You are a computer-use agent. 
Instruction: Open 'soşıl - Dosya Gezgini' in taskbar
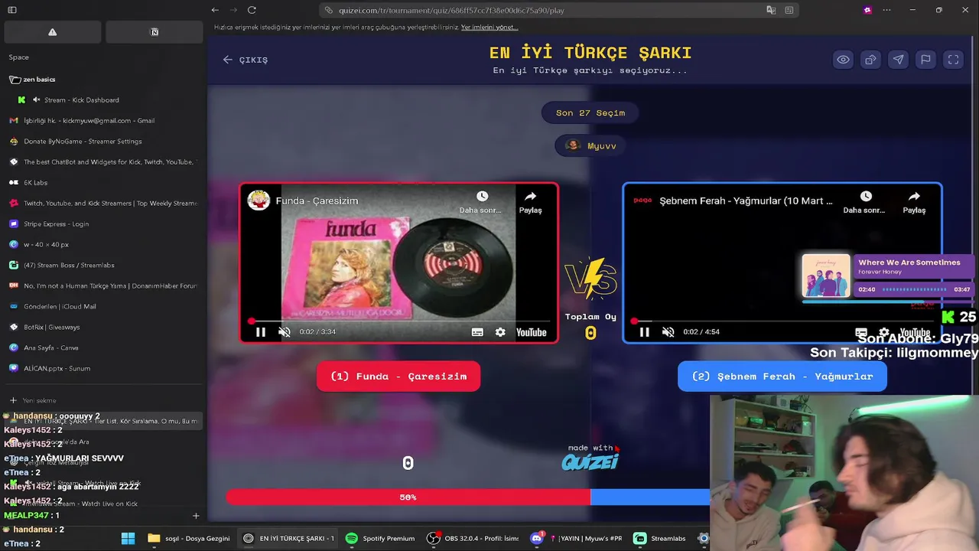click(x=189, y=538)
